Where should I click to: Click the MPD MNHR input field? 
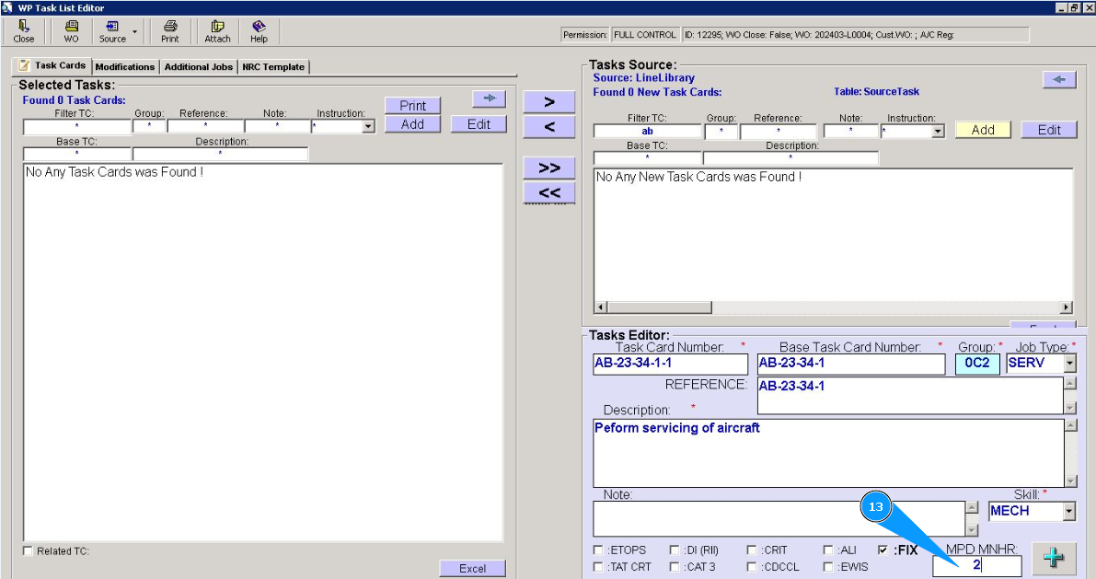[x=976, y=566]
